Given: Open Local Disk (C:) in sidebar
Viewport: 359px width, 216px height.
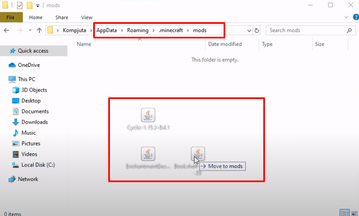Looking at the screenshot, I should click(38, 165).
